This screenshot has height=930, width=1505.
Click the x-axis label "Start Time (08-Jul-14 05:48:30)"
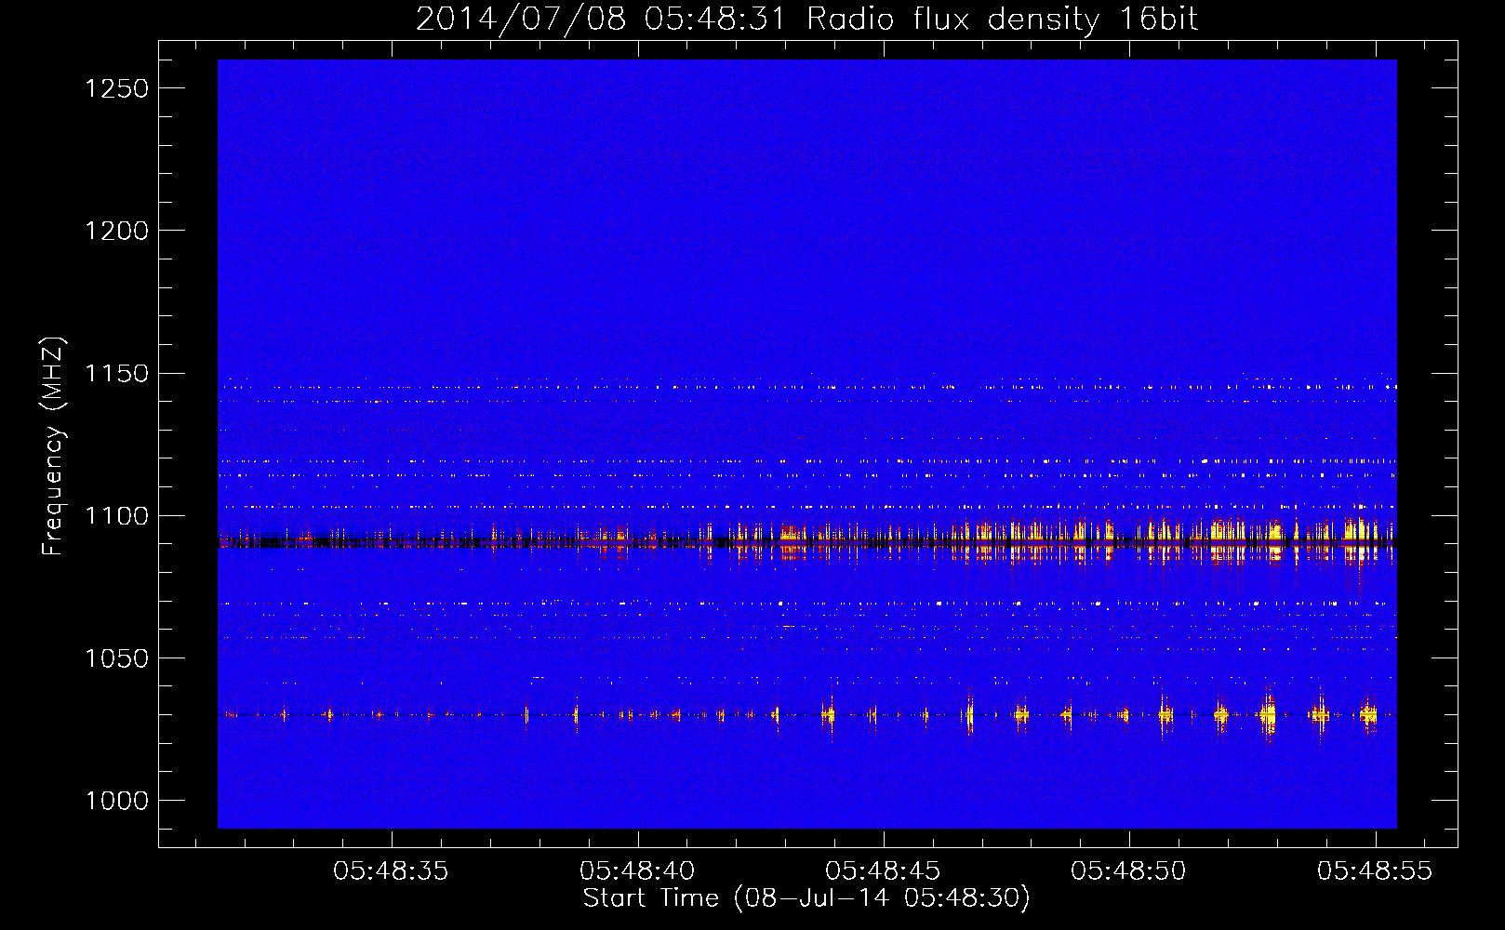tap(806, 898)
